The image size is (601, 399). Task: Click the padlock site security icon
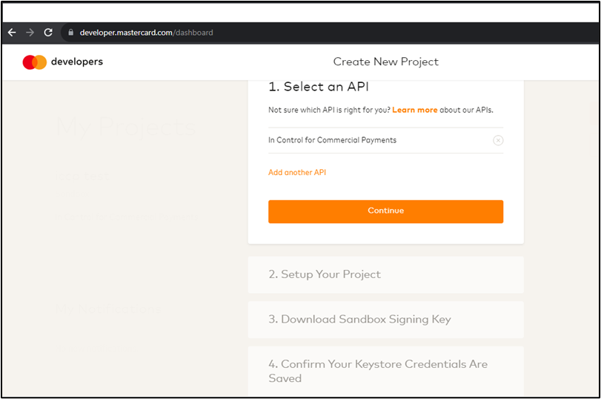70,33
